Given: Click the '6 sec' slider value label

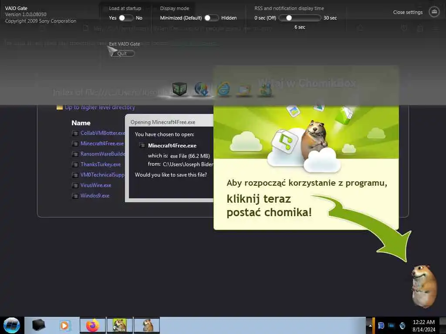Looking at the screenshot, I should pos(300,27).
